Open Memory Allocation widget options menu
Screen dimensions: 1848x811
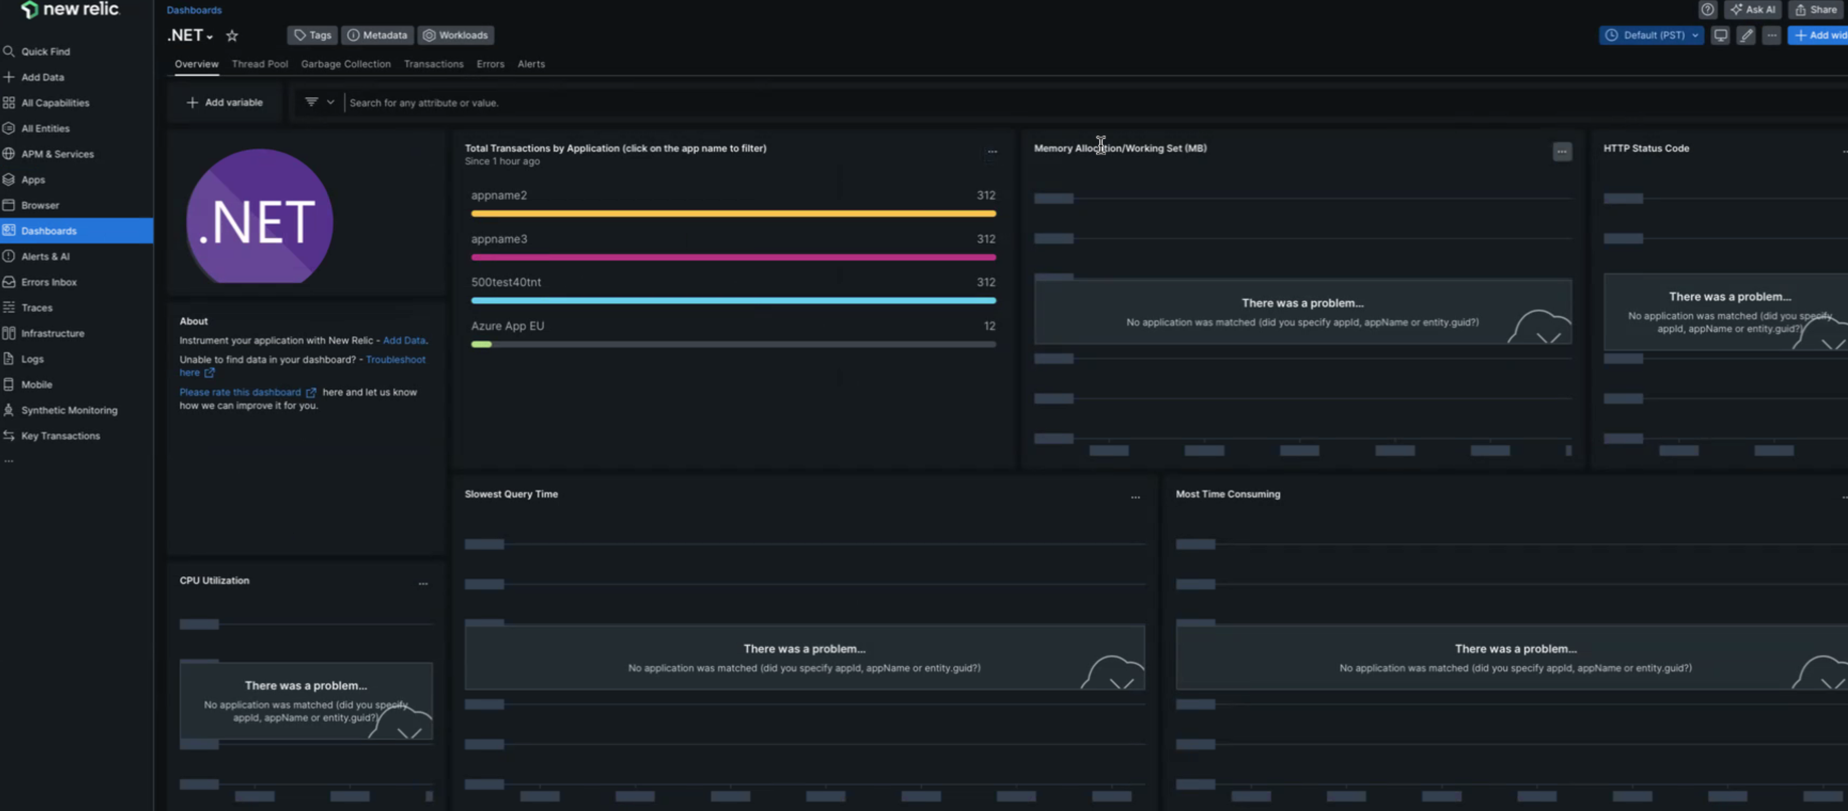pyautogui.click(x=1562, y=151)
